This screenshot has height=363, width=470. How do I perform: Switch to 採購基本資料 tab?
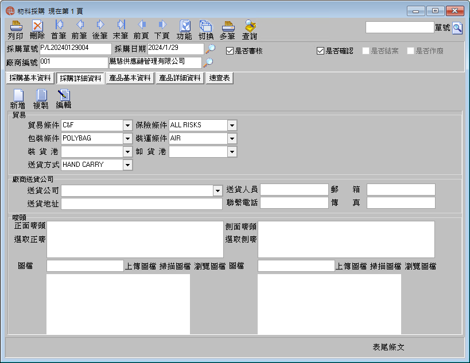30,78
